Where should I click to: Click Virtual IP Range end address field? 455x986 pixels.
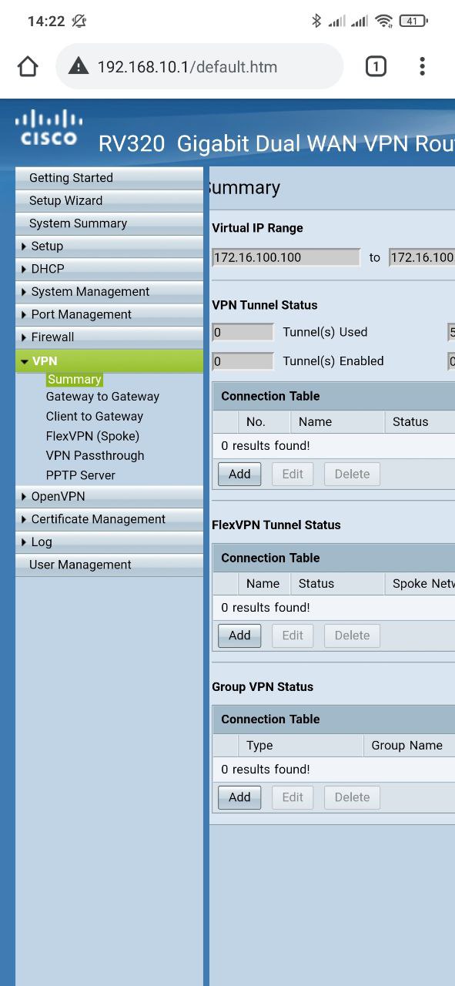coord(422,257)
